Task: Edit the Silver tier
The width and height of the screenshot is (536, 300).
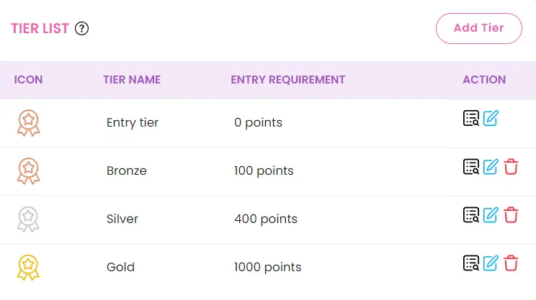Action: pos(491,214)
